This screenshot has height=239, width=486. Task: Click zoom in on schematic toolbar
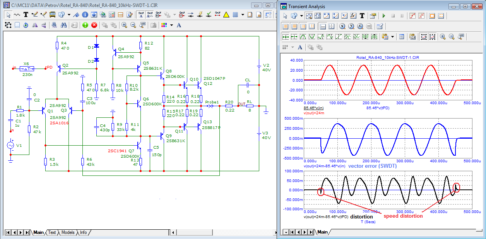point(124,25)
